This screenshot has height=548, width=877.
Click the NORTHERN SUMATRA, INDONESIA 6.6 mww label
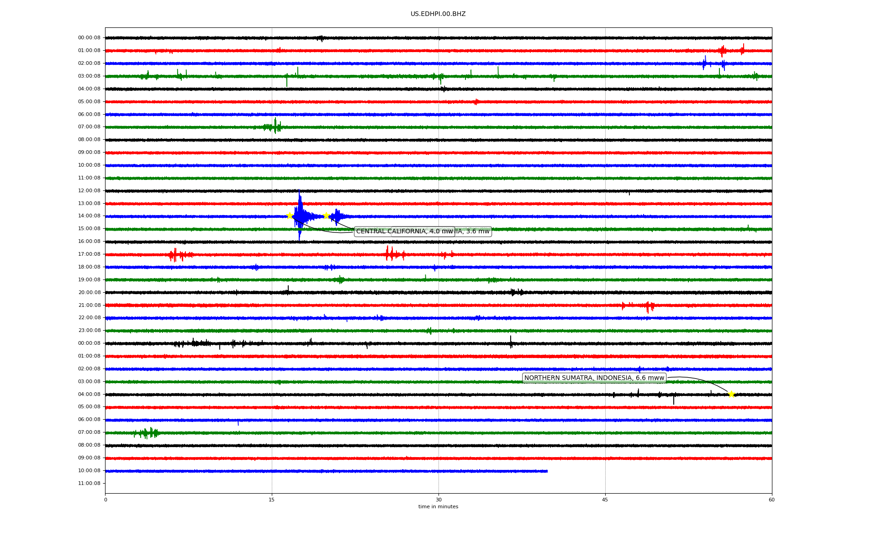pos(594,378)
